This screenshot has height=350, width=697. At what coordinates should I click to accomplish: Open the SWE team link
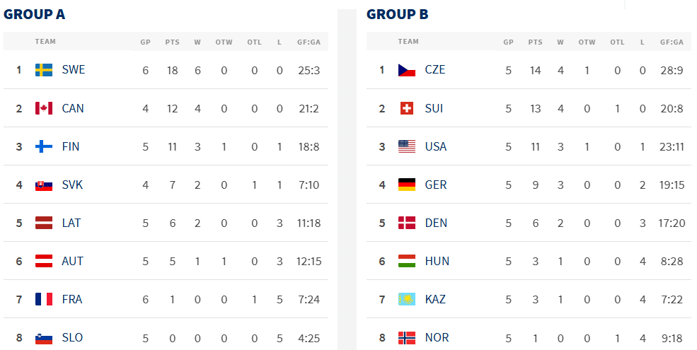click(74, 70)
